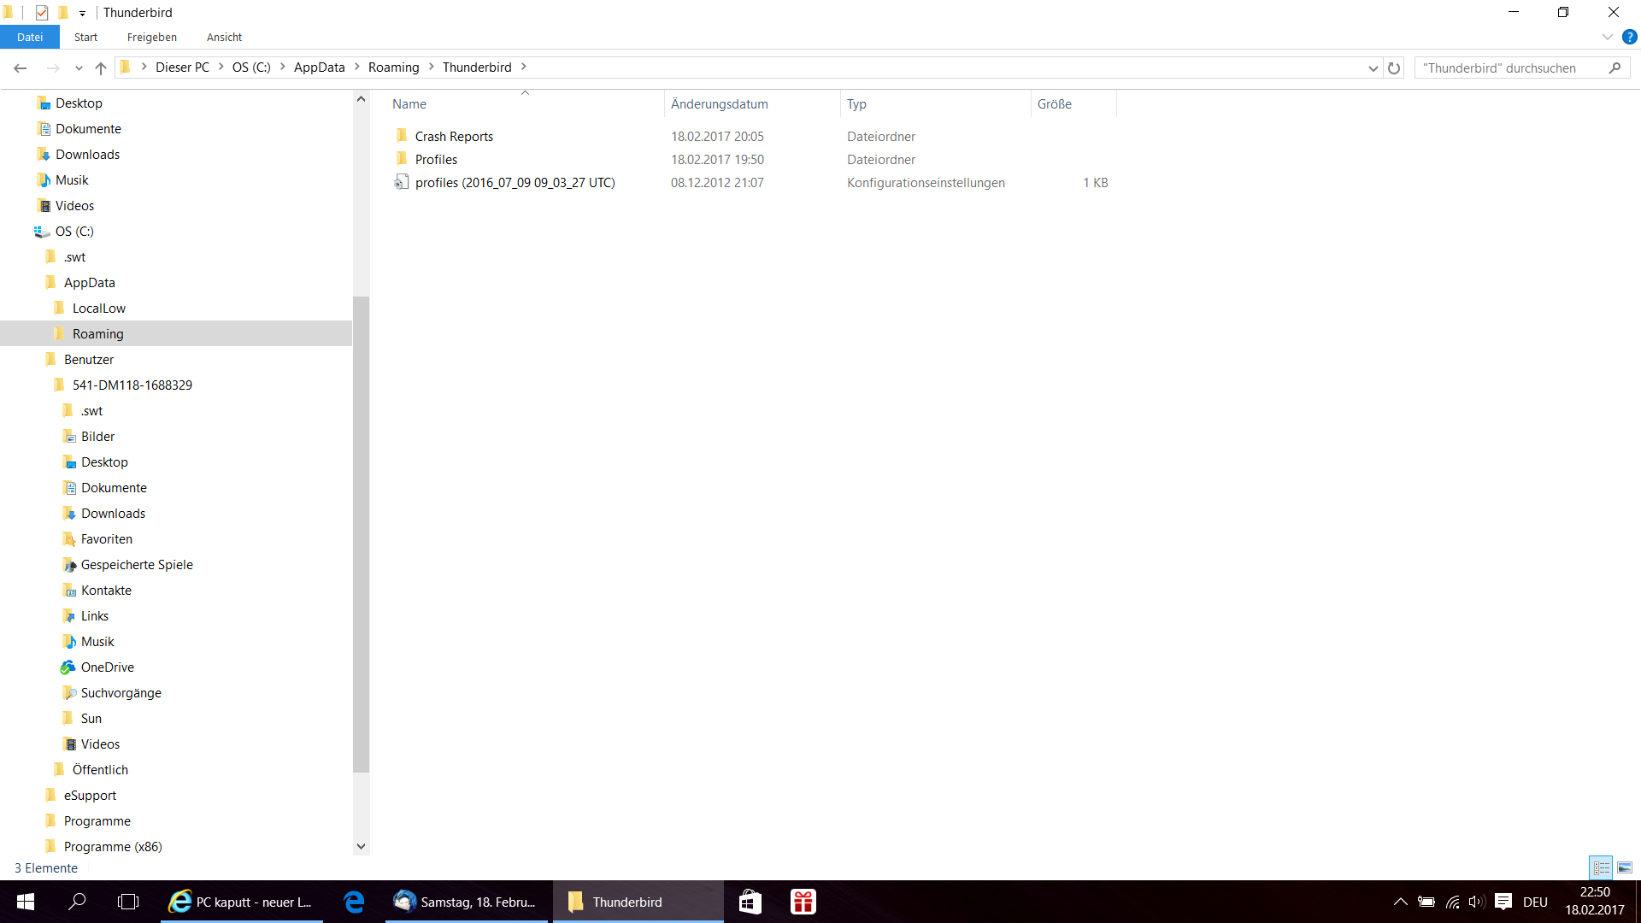1641x923 pixels.
Task: Click the Back navigation arrow
Action: click(x=21, y=68)
